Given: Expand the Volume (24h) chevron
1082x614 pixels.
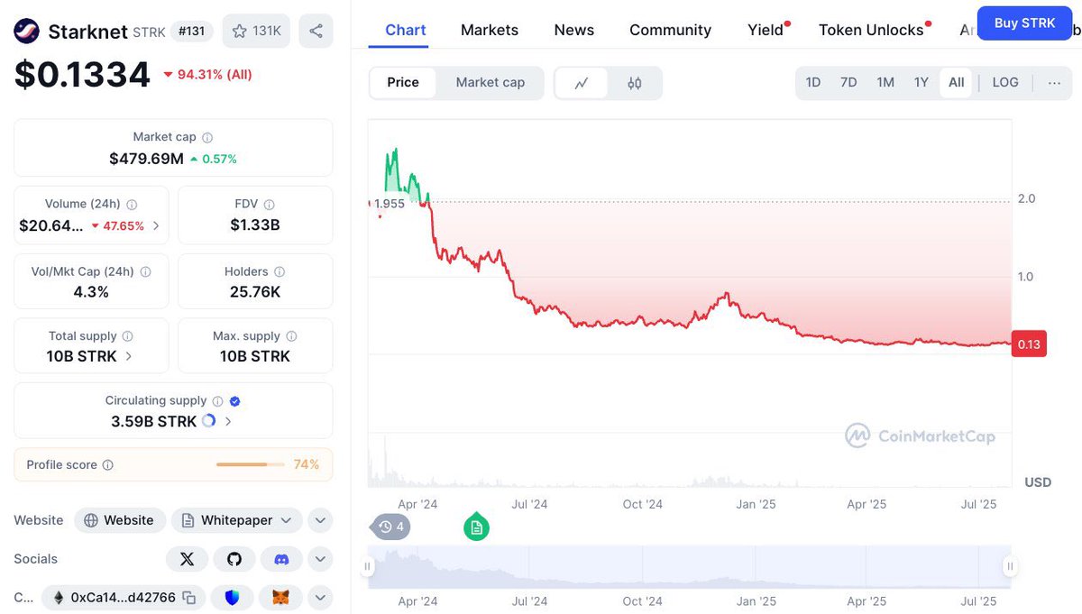Looking at the screenshot, I should (x=156, y=225).
